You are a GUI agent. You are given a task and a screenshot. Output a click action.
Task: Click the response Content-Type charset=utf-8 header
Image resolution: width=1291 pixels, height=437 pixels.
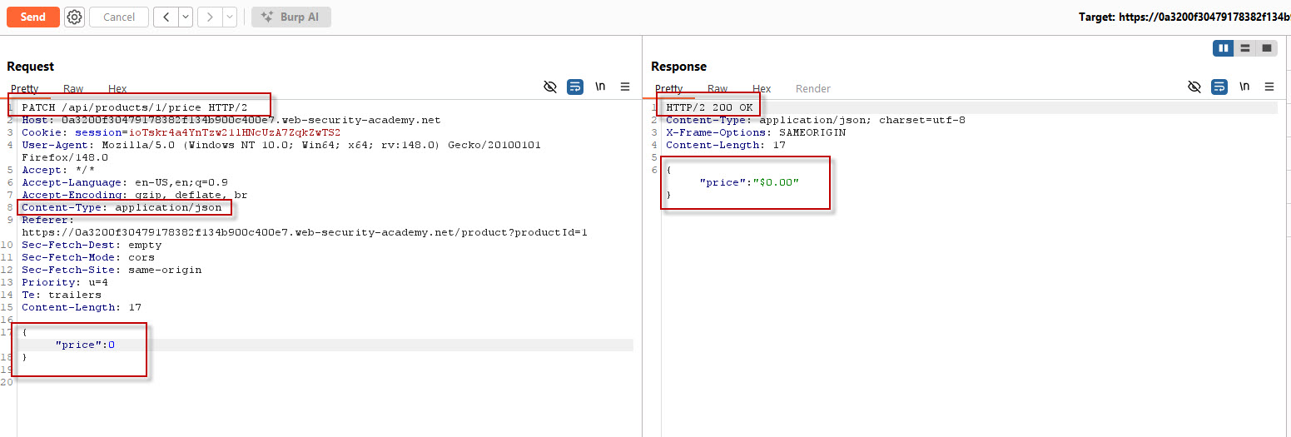click(816, 121)
